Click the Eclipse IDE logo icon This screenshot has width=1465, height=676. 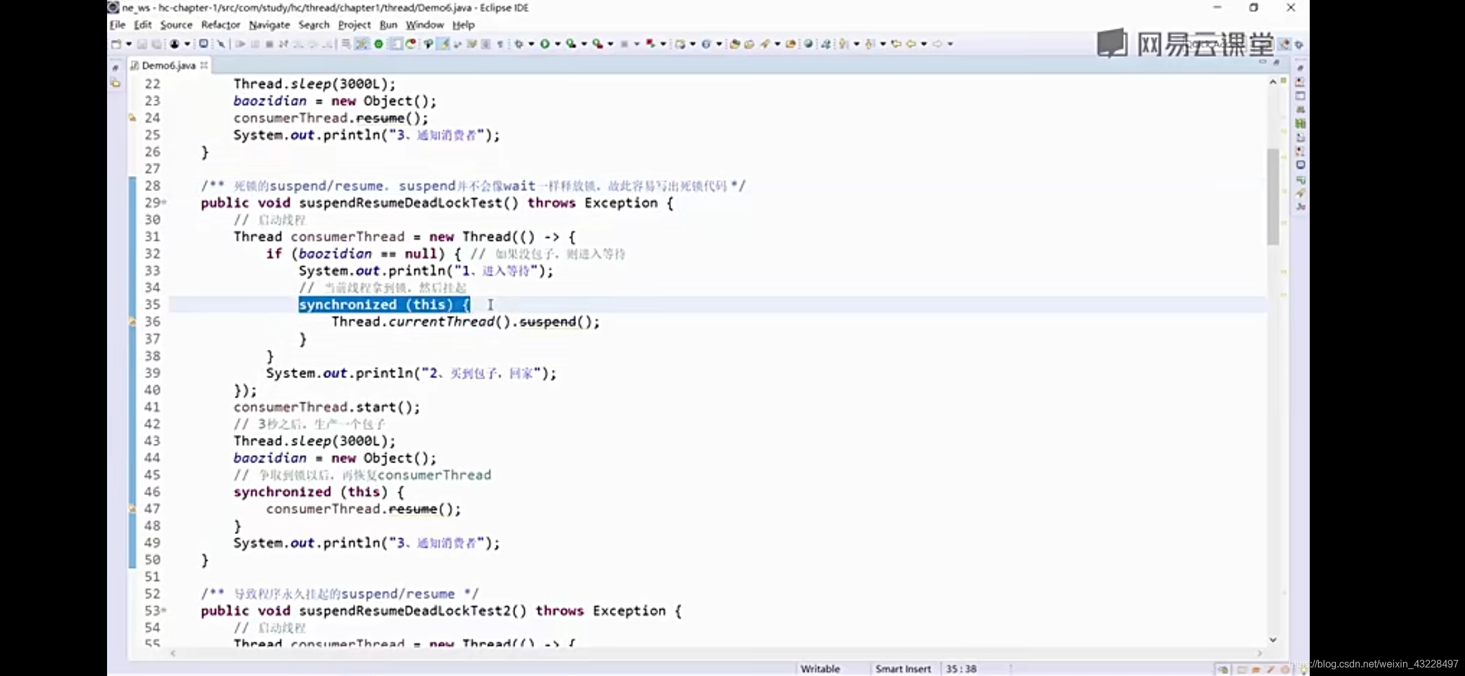(112, 8)
